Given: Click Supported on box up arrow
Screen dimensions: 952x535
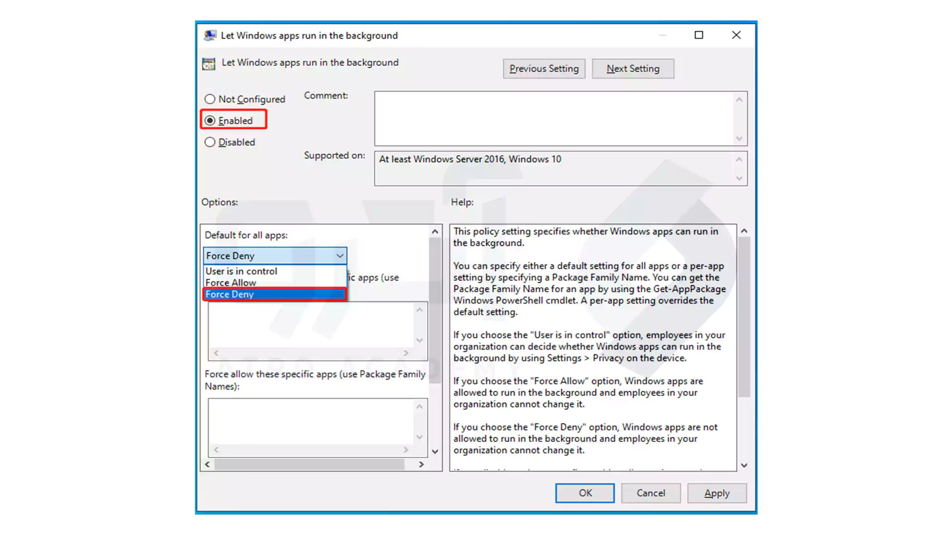Looking at the screenshot, I should pyautogui.click(x=739, y=160).
